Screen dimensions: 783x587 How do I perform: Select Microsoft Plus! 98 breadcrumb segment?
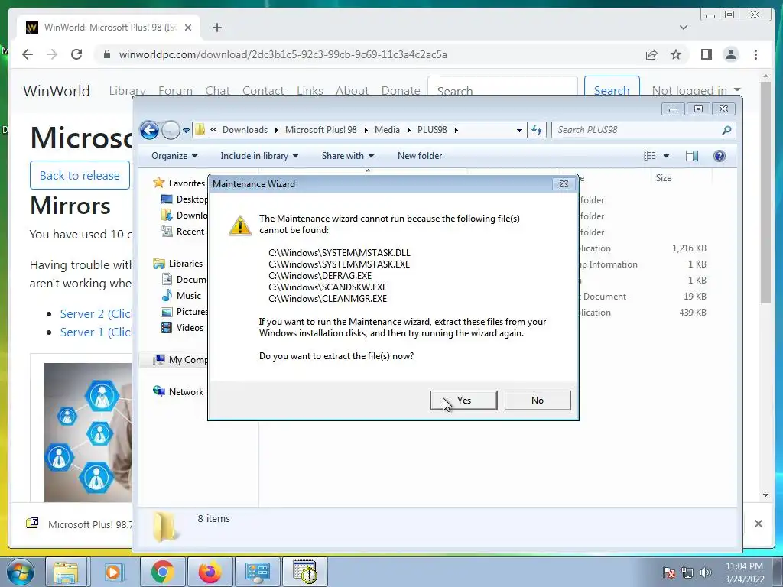320,130
